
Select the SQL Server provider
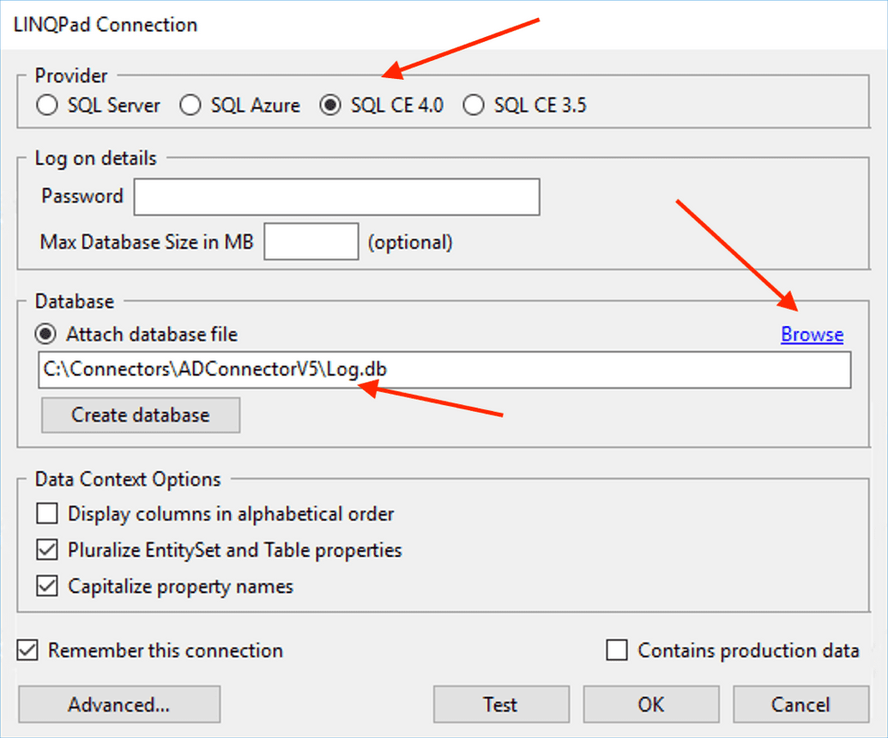click(47, 105)
